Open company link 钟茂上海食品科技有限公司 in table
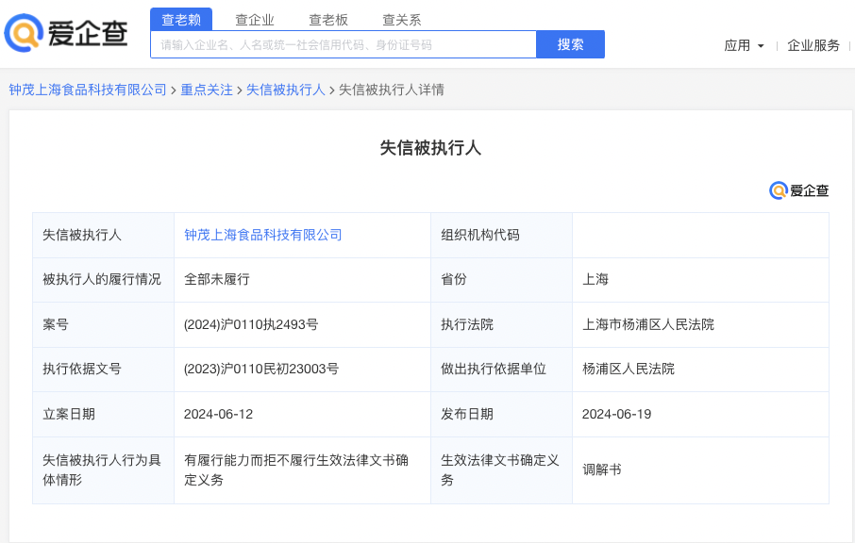Image resolution: width=855 pixels, height=543 pixels. click(263, 235)
